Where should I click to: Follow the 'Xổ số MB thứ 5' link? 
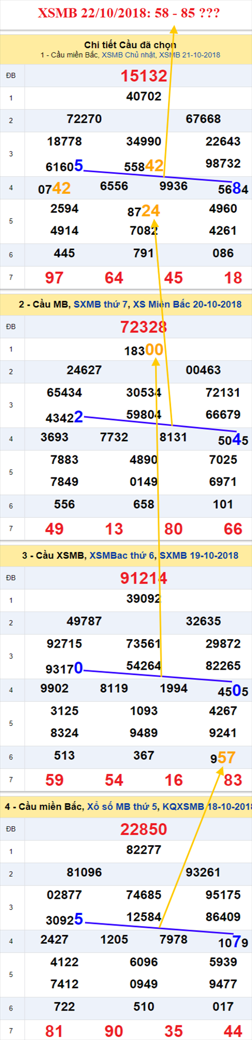coord(122,806)
